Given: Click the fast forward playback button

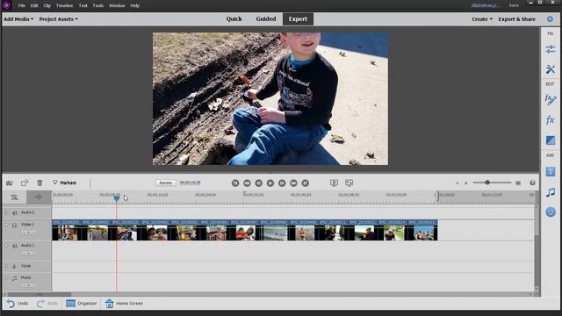Looking at the screenshot, I should [x=293, y=183].
